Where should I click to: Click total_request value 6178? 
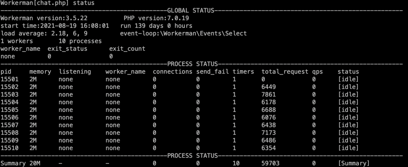tap(269, 102)
